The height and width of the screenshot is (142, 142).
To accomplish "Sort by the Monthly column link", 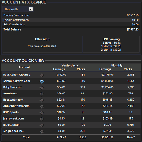I will tap(117, 65).
